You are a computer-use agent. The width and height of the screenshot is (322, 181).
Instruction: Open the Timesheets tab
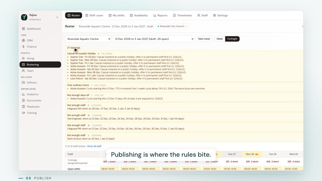[x=182, y=15]
